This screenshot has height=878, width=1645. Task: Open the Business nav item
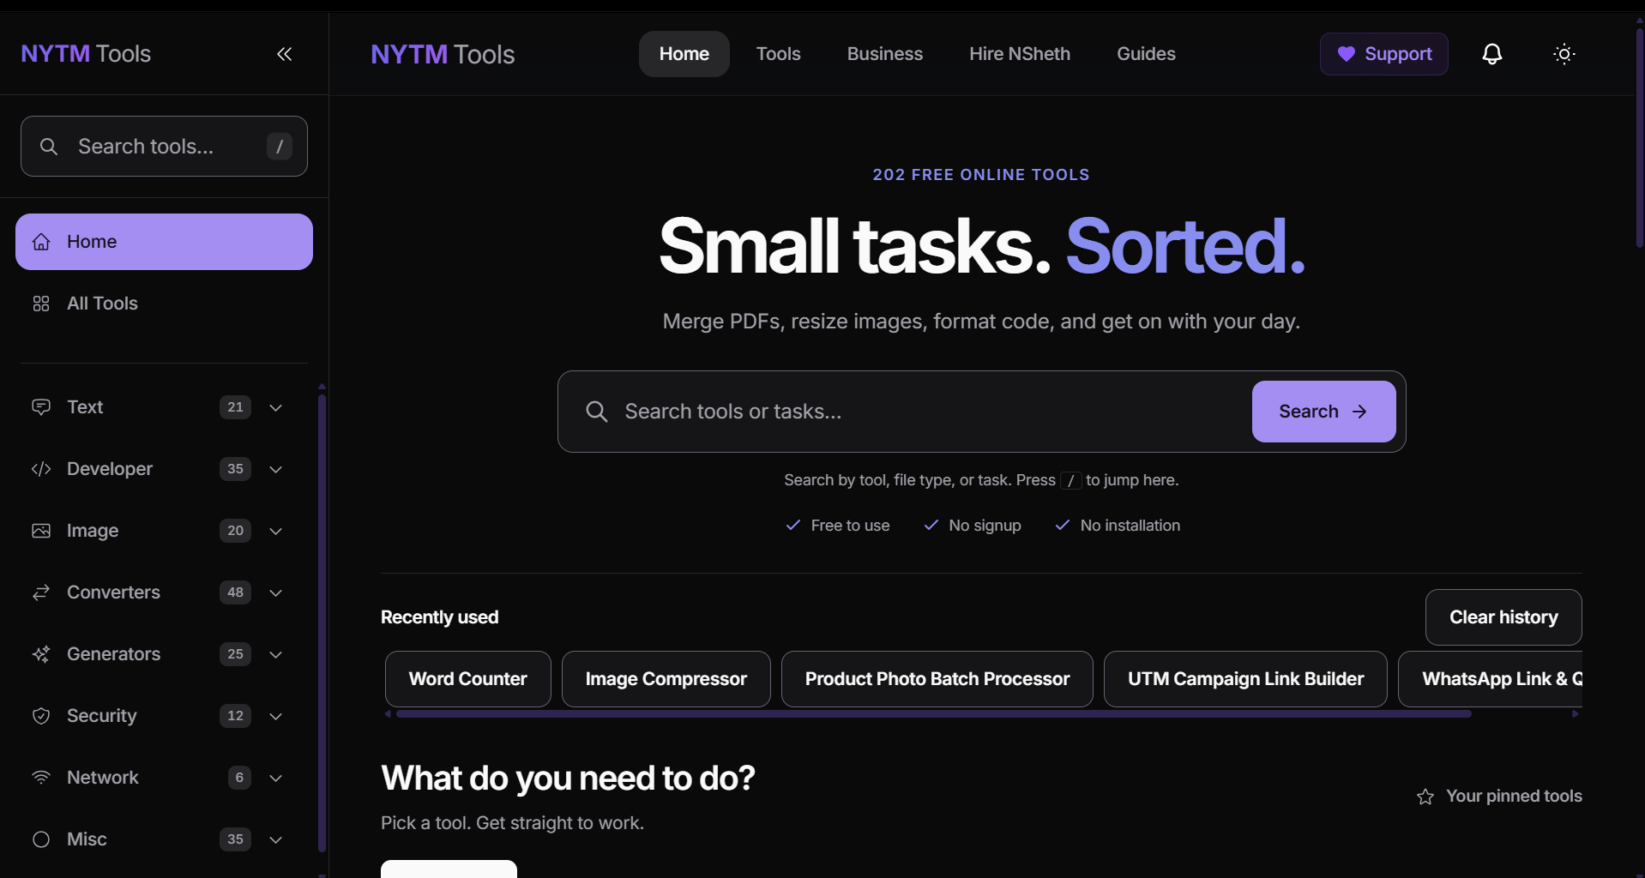(x=885, y=54)
